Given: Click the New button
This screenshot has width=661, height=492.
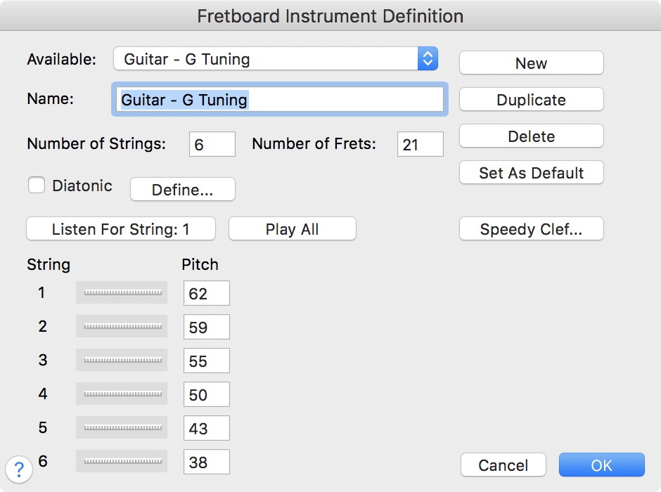Looking at the screenshot, I should 531,63.
